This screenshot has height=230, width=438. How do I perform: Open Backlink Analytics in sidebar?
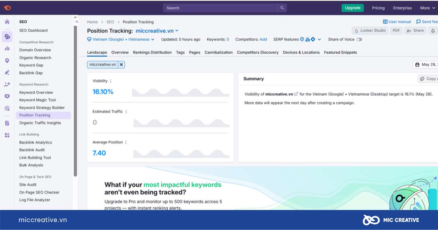[x=35, y=143]
